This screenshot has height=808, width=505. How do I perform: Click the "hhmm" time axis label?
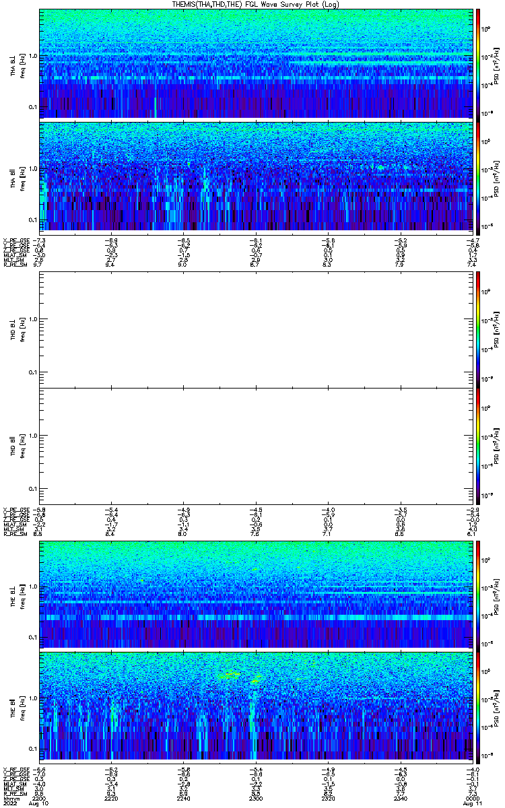click(x=10, y=798)
